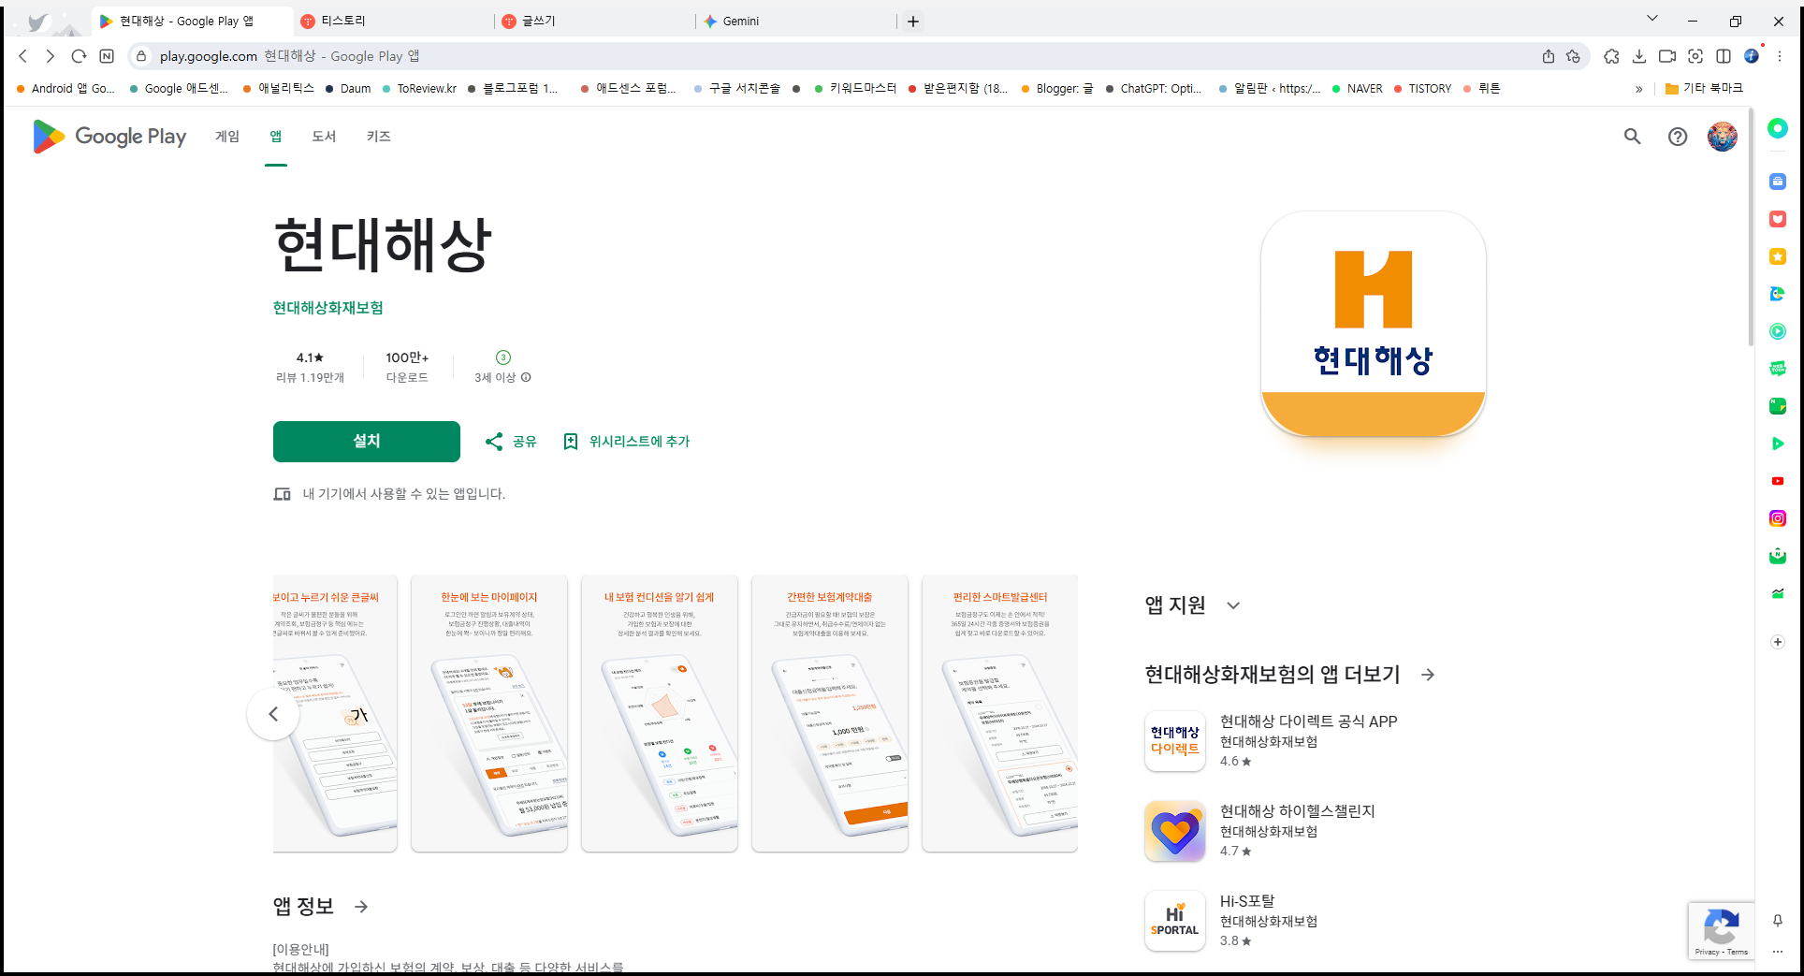Open the Play Store help icon
Screen dimensions: 1804x976
point(1677,137)
